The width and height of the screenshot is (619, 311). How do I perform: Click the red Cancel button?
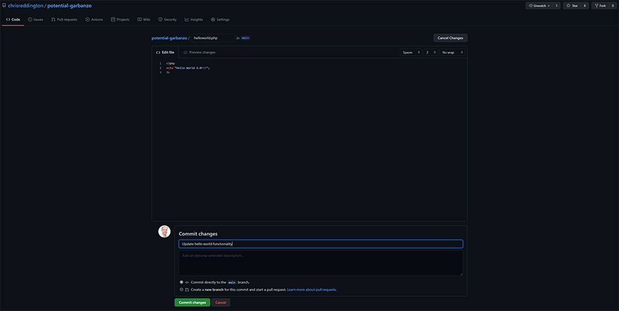(221, 302)
